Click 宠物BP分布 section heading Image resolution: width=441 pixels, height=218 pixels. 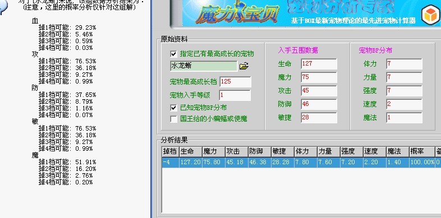click(375, 50)
